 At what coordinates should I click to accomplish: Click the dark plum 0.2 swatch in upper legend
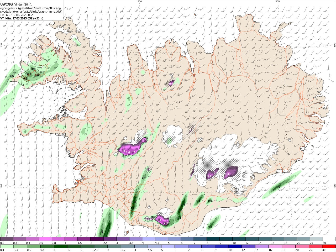click(7, 239)
